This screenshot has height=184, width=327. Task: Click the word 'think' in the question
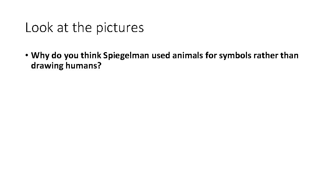[x=91, y=56]
